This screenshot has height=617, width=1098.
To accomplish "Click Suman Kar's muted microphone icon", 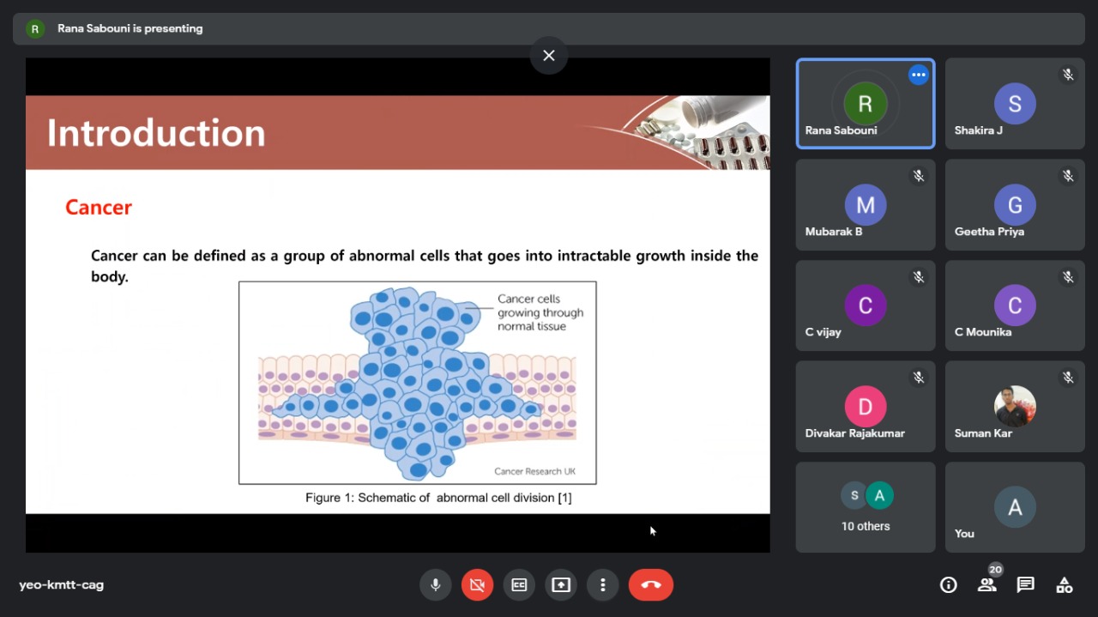I will click(1068, 377).
